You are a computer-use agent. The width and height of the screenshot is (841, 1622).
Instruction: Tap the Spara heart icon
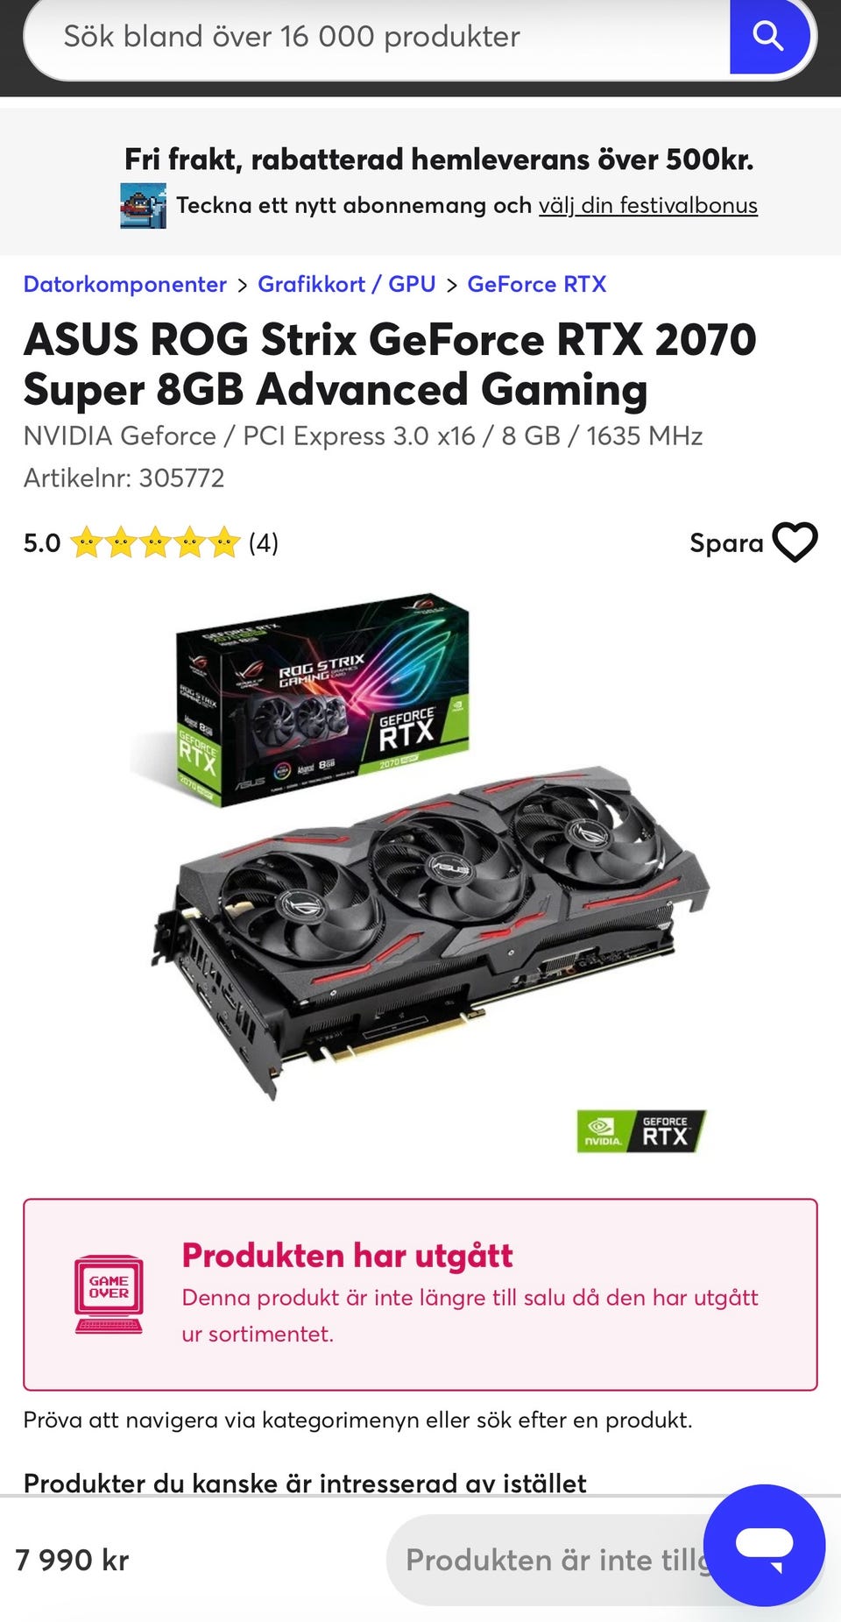coord(795,542)
